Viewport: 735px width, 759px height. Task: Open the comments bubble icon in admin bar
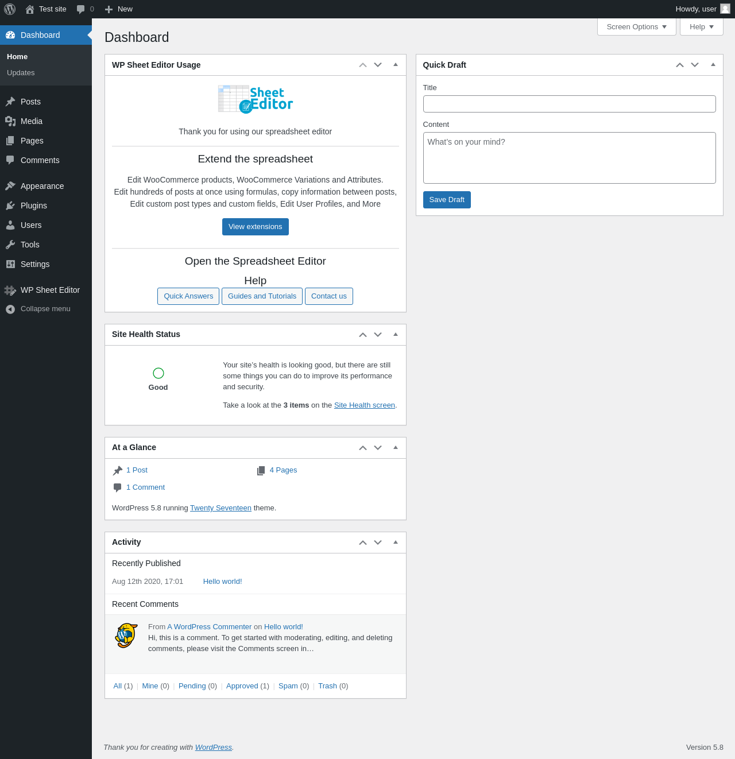(x=80, y=9)
